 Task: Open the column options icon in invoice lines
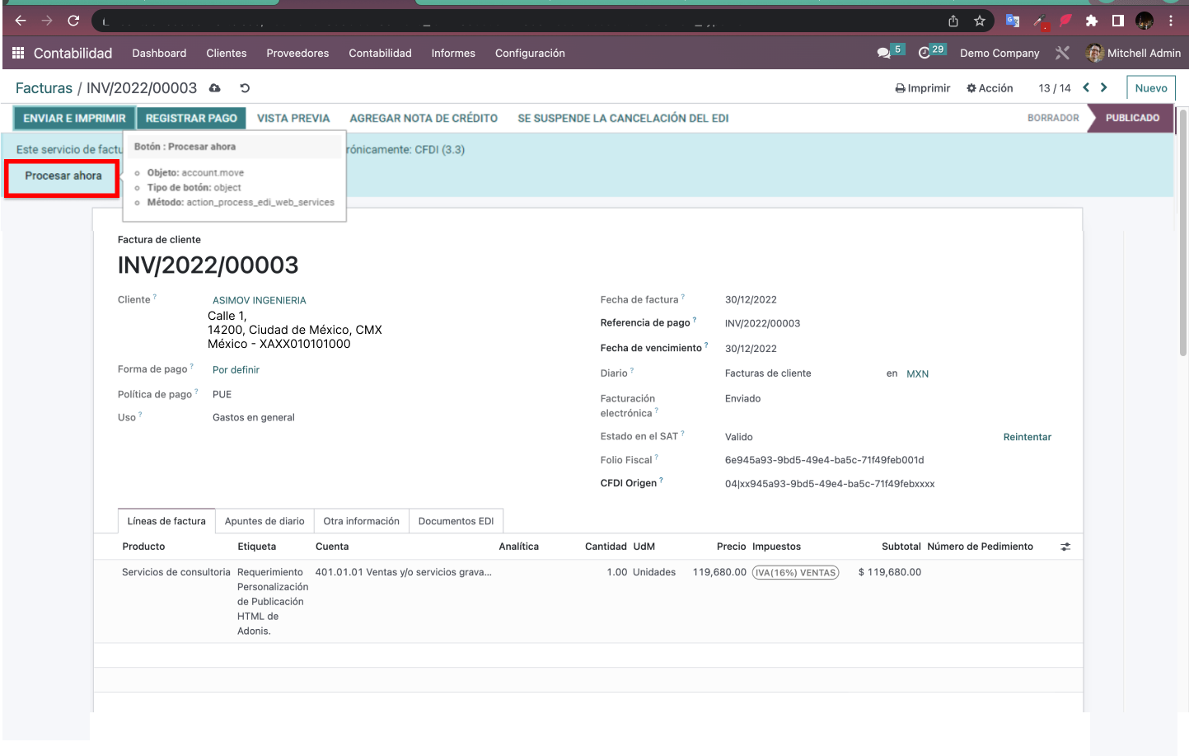click(x=1065, y=547)
